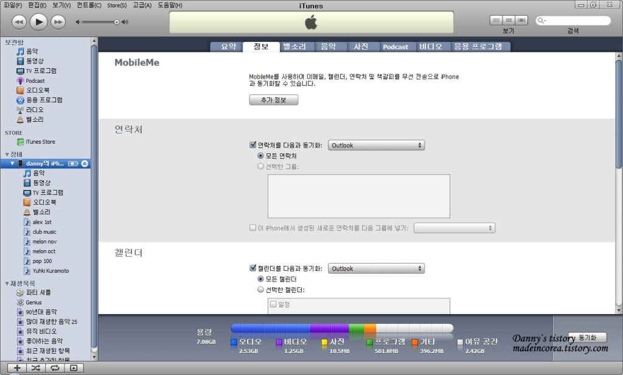Show artwork viewer button

click(x=74, y=368)
